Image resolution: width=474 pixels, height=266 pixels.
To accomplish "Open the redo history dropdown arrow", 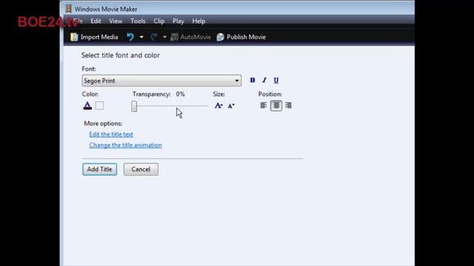I will coord(164,37).
